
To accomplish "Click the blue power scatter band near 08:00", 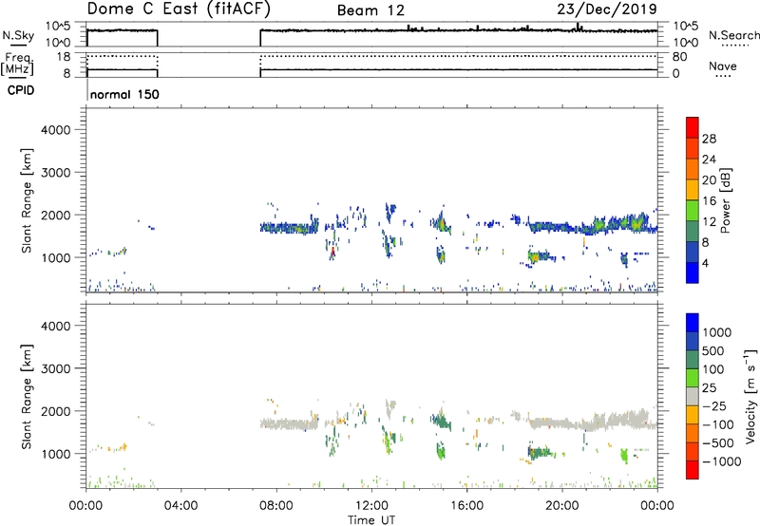I will tap(289, 228).
